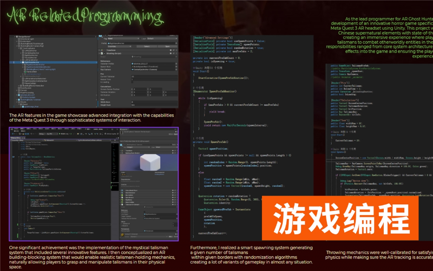Click the material sphere icon at inspector bottom

[x=122, y=235]
